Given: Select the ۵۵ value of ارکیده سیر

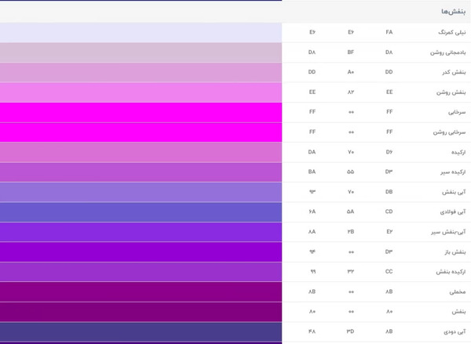Looking at the screenshot, I should 351,172.
